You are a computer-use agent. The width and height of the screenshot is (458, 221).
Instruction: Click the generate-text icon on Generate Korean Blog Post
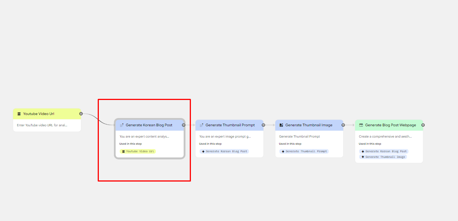click(121, 125)
